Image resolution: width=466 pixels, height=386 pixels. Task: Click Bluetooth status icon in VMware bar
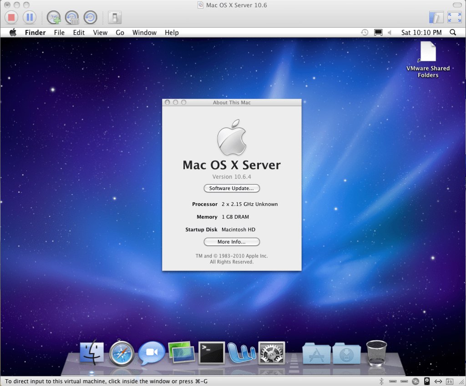(381, 381)
